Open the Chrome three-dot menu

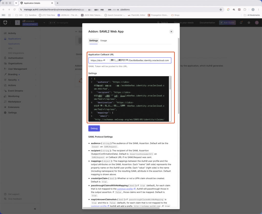click(x=258, y=9)
